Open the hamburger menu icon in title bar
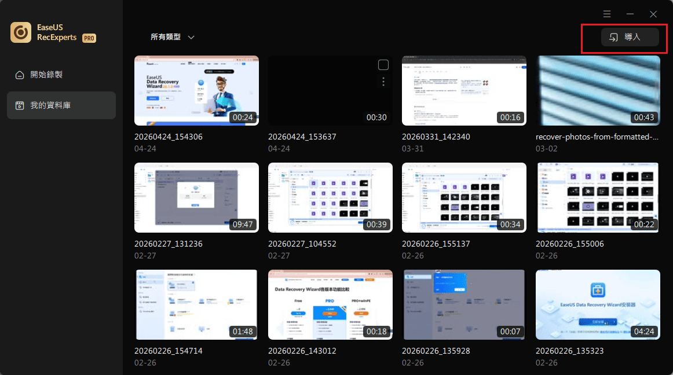 point(607,14)
